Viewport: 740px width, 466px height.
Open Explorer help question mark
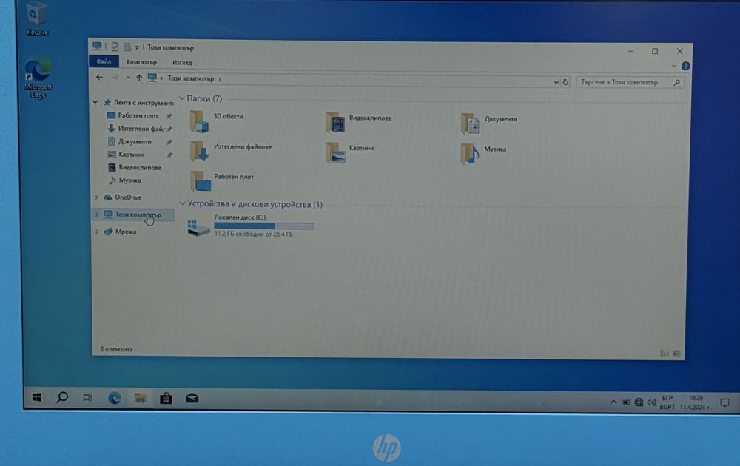686,66
